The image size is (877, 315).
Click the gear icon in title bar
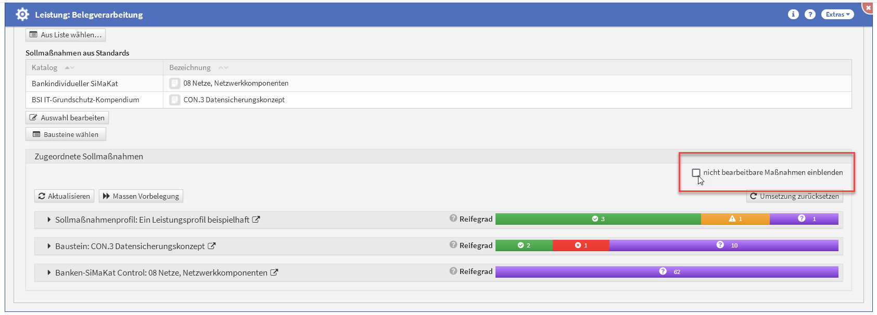click(22, 15)
